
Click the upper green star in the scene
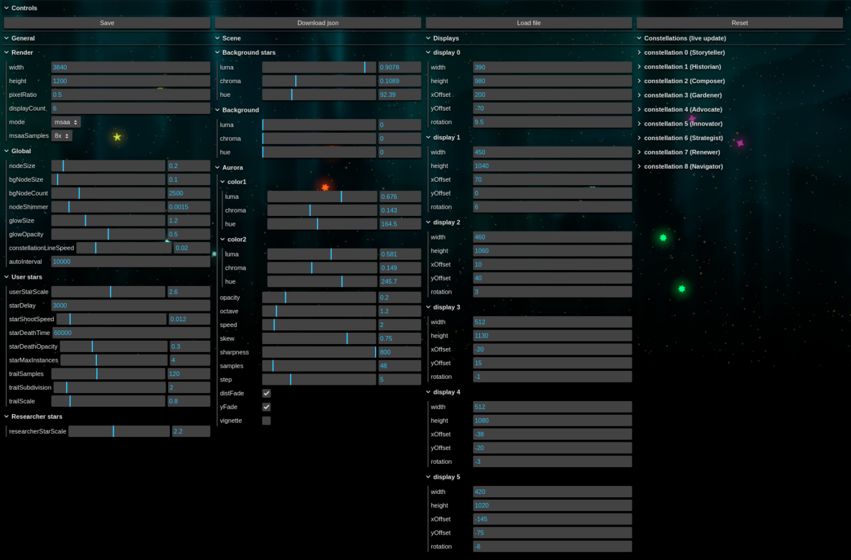pos(663,238)
